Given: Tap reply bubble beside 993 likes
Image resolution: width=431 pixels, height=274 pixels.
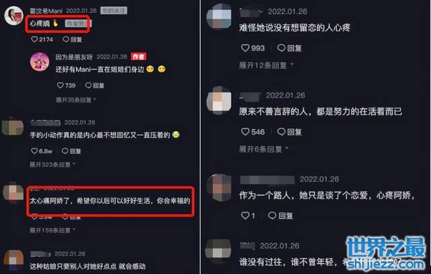Looking at the screenshot, I should tap(281, 48).
